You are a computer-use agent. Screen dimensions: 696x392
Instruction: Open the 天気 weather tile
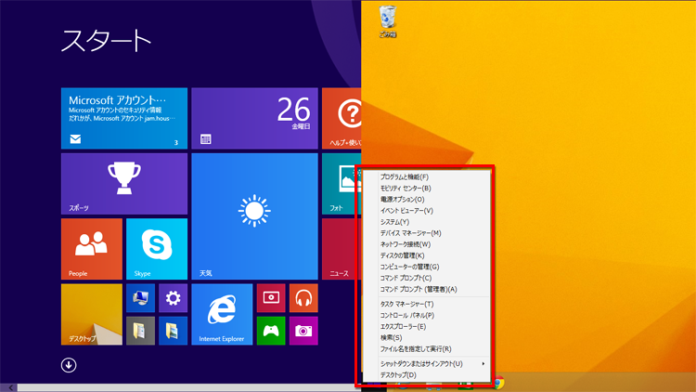[x=254, y=216]
